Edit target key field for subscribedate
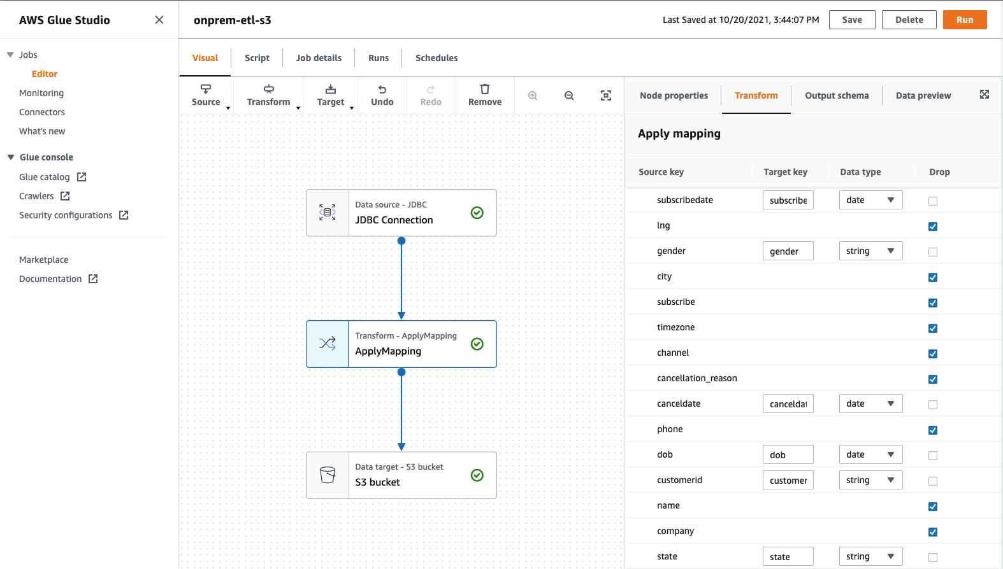The height and width of the screenshot is (569, 1003). point(788,200)
